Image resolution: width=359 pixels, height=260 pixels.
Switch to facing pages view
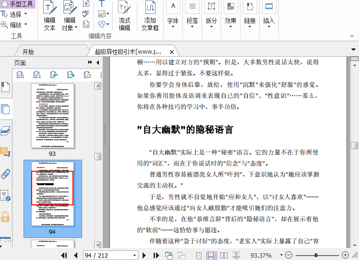pos(224,255)
